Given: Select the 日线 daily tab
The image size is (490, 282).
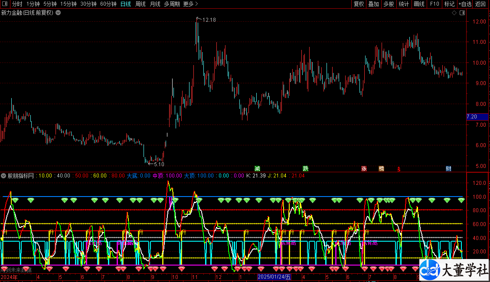Looking at the screenshot, I should tap(126, 4).
